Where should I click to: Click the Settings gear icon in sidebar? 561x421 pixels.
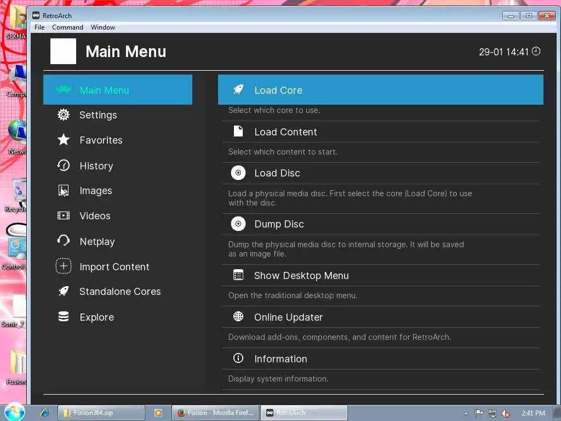(x=64, y=115)
